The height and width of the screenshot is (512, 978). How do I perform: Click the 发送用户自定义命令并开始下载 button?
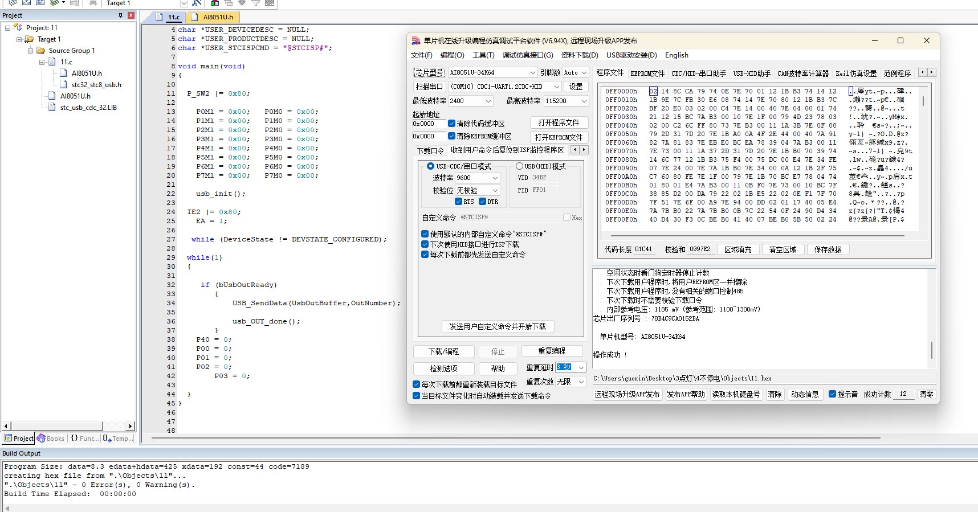click(498, 326)
